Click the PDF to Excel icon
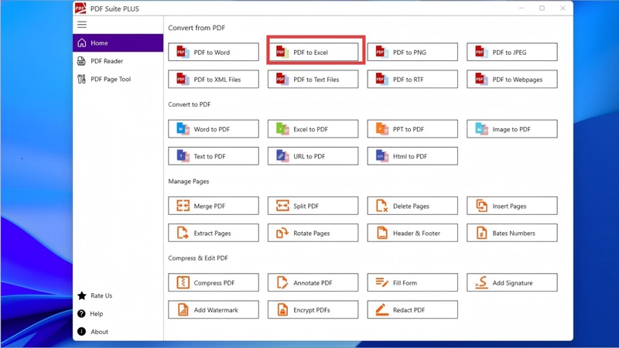619x348 pixels. [x=282, y=52]
